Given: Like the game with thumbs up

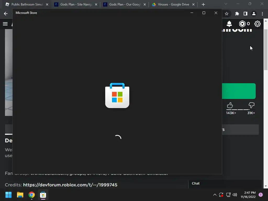Looking at the screenshot, I should click(230, 105).
